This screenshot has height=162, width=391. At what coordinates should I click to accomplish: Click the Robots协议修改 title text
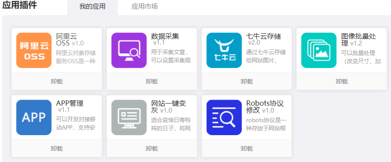tap(265, 107)
